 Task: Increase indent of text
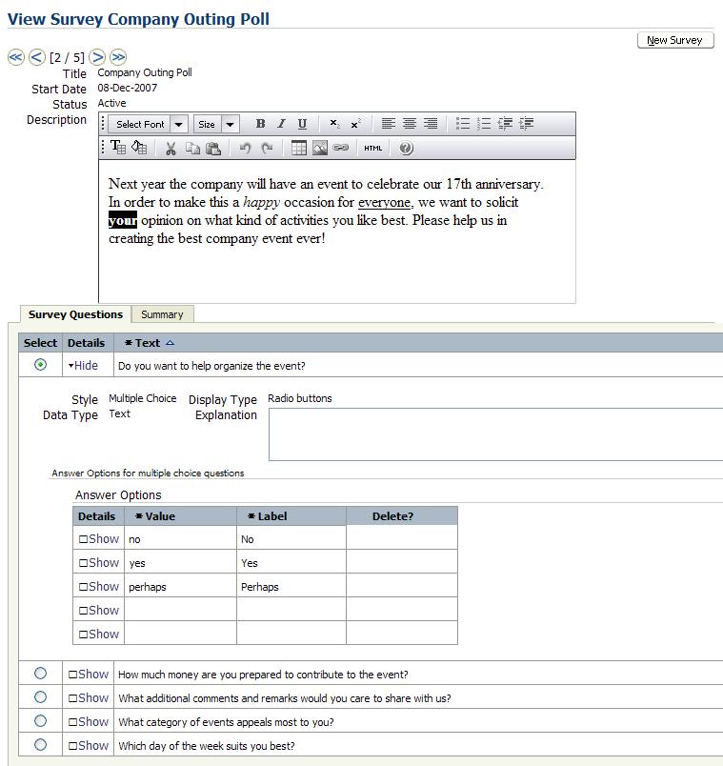[x=526, y=124]
